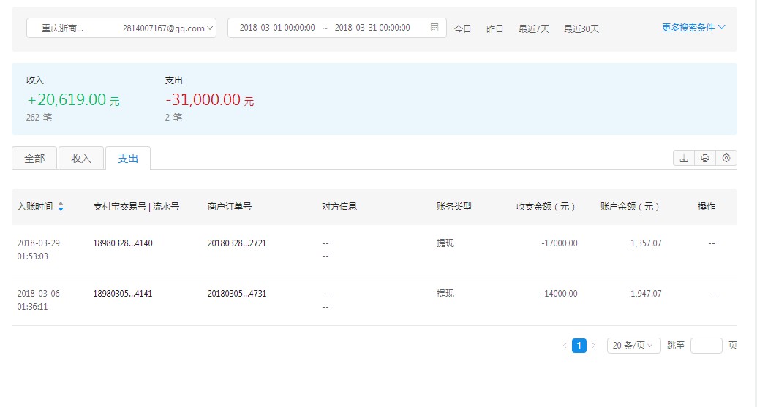Switch to the 全部 tab
Viewport: 757px width, 407px height.
[x=34, y=158]
